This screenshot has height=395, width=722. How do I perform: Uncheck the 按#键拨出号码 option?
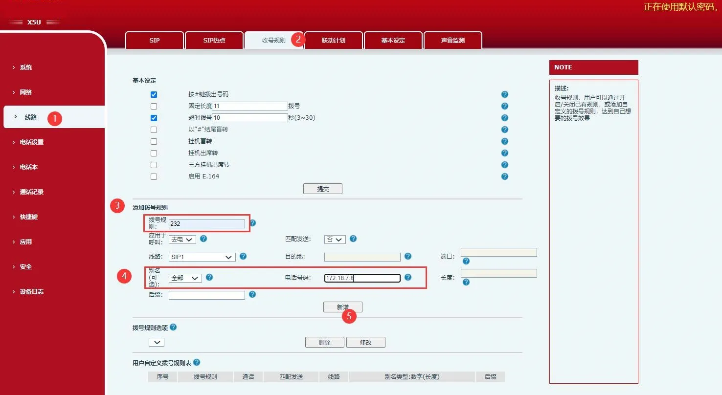pyautogui.click(x=154, y=94)
